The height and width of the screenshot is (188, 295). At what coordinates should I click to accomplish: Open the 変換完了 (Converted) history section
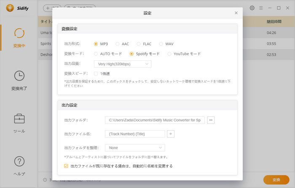click(x=19, y=81)
